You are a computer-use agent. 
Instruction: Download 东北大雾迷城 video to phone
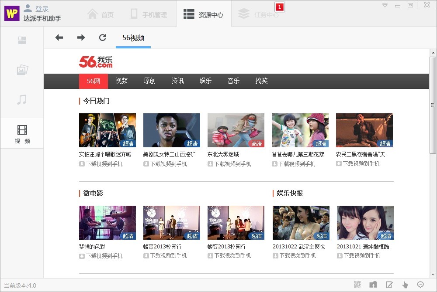point(229,164)
